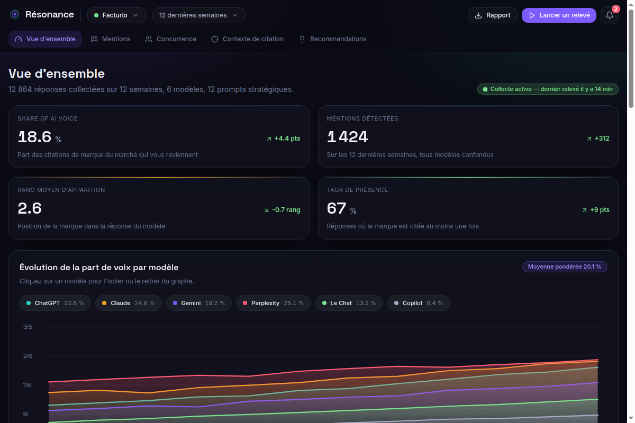The width and height of the screenshot is (635, 423).
Task: Toggle Perplexity series in the graph
Action: pos(273,303)
